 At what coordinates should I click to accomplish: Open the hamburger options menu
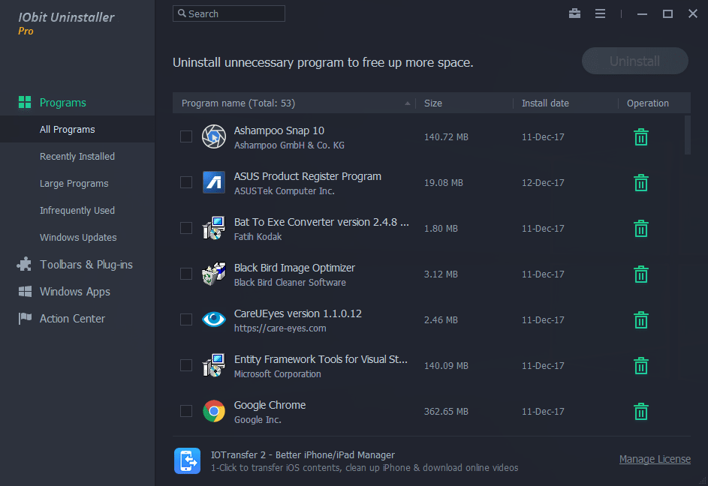pos(600,13)
